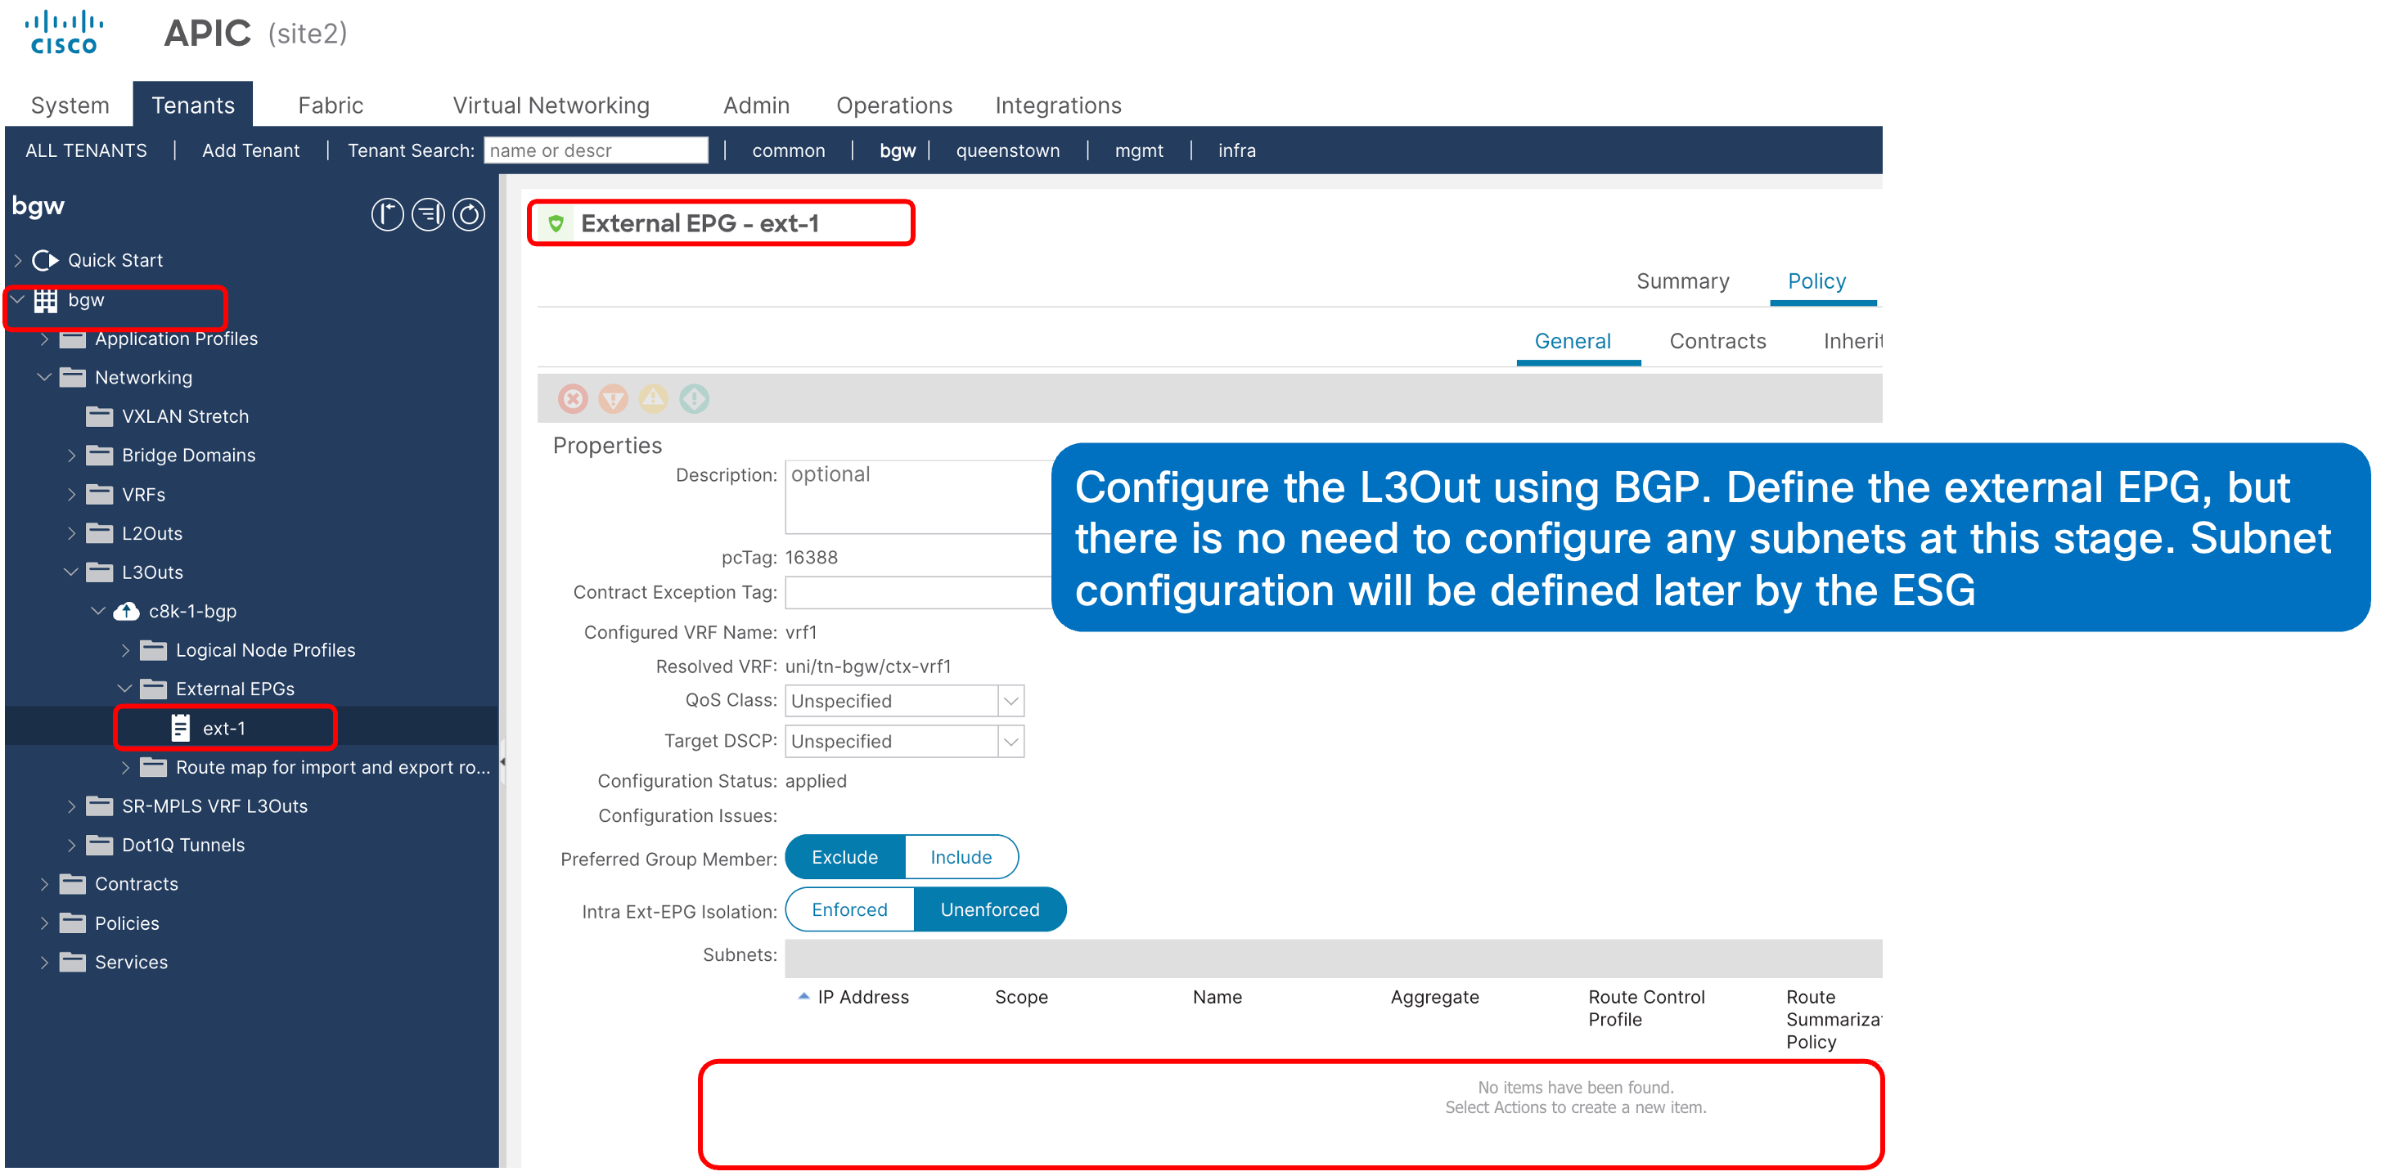The image size is (2381, 1176).
Task: Expand the VRFs node
Action: point(71,494)
